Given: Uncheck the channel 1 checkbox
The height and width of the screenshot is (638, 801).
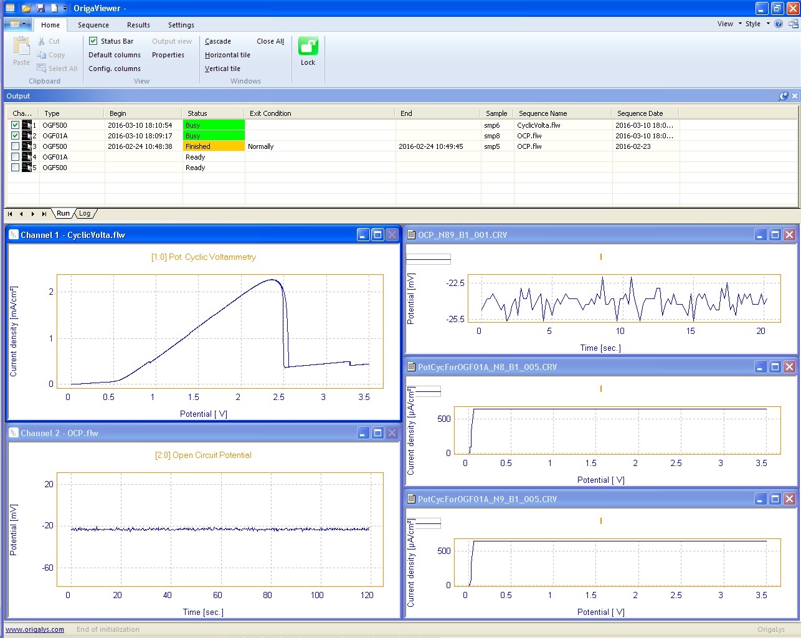Looking at the screenshot, I should 16,125.
